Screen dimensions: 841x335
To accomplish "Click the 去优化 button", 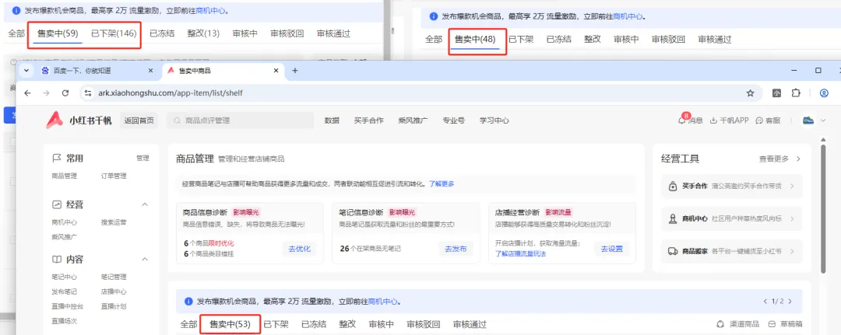I will tap(300, 249).
